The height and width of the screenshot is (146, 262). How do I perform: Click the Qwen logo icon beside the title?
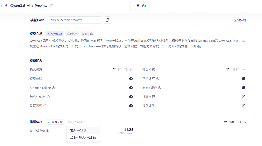[7, 6]
